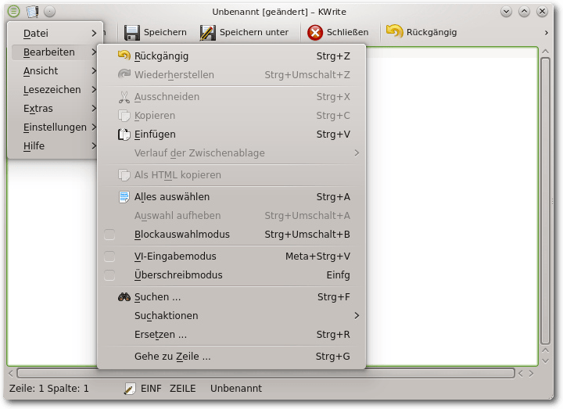Expand the Lesezeichen submenu arrow

[x=94, y=89]
